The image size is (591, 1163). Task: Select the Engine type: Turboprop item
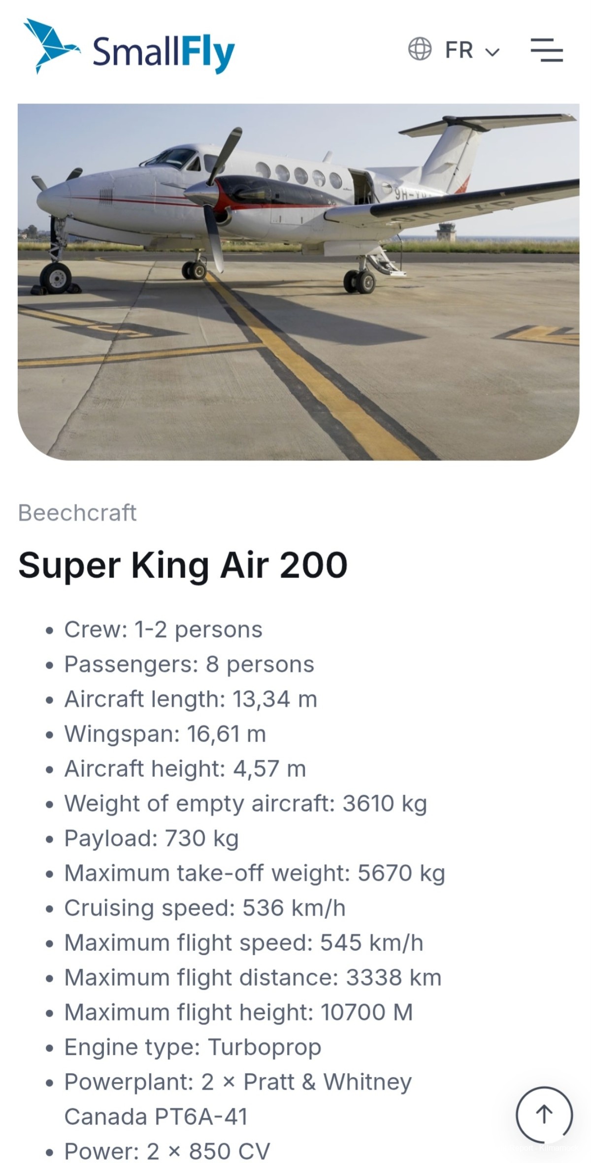click(193, 1047)
